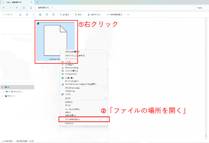Click the local disk drive icon in sidebar
Viewport: 209px width, 143px height.
[7, 91]
